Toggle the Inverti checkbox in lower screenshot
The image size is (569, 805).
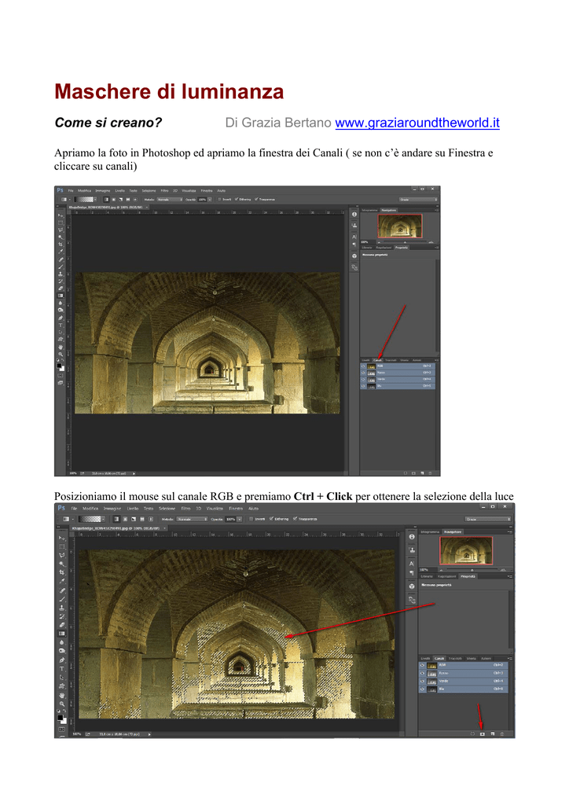click(x=251, y=519)
